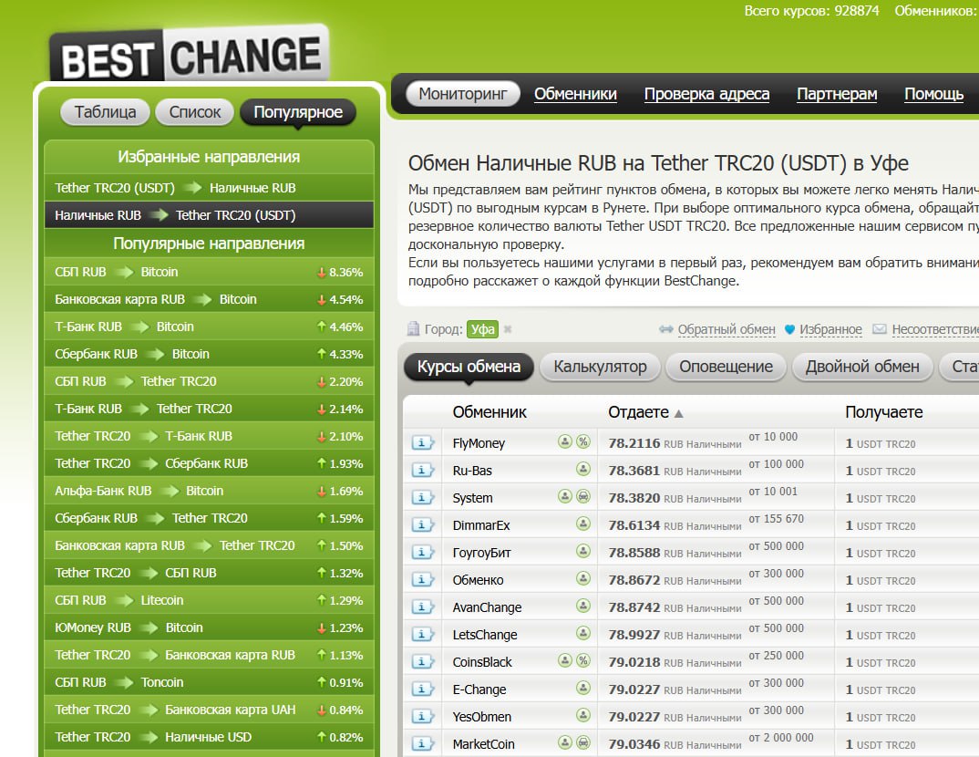Open info icon for FlyMoney exchanger
Screen dimensions: 979x757
coord(422,443)
